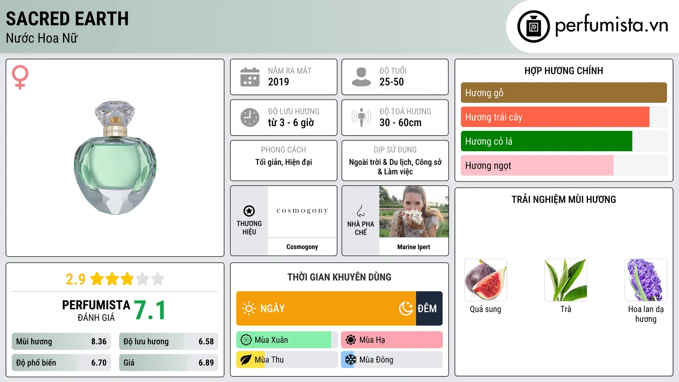Image resolution: width=679 pixels, height=382 pixels.
Task: Click the Nước Hoa Nữ subtitle
Action: pos(42,38)
